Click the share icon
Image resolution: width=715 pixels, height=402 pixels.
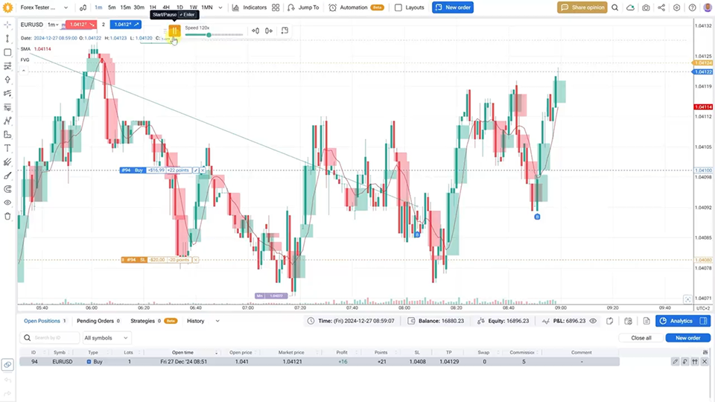[661, 7]
